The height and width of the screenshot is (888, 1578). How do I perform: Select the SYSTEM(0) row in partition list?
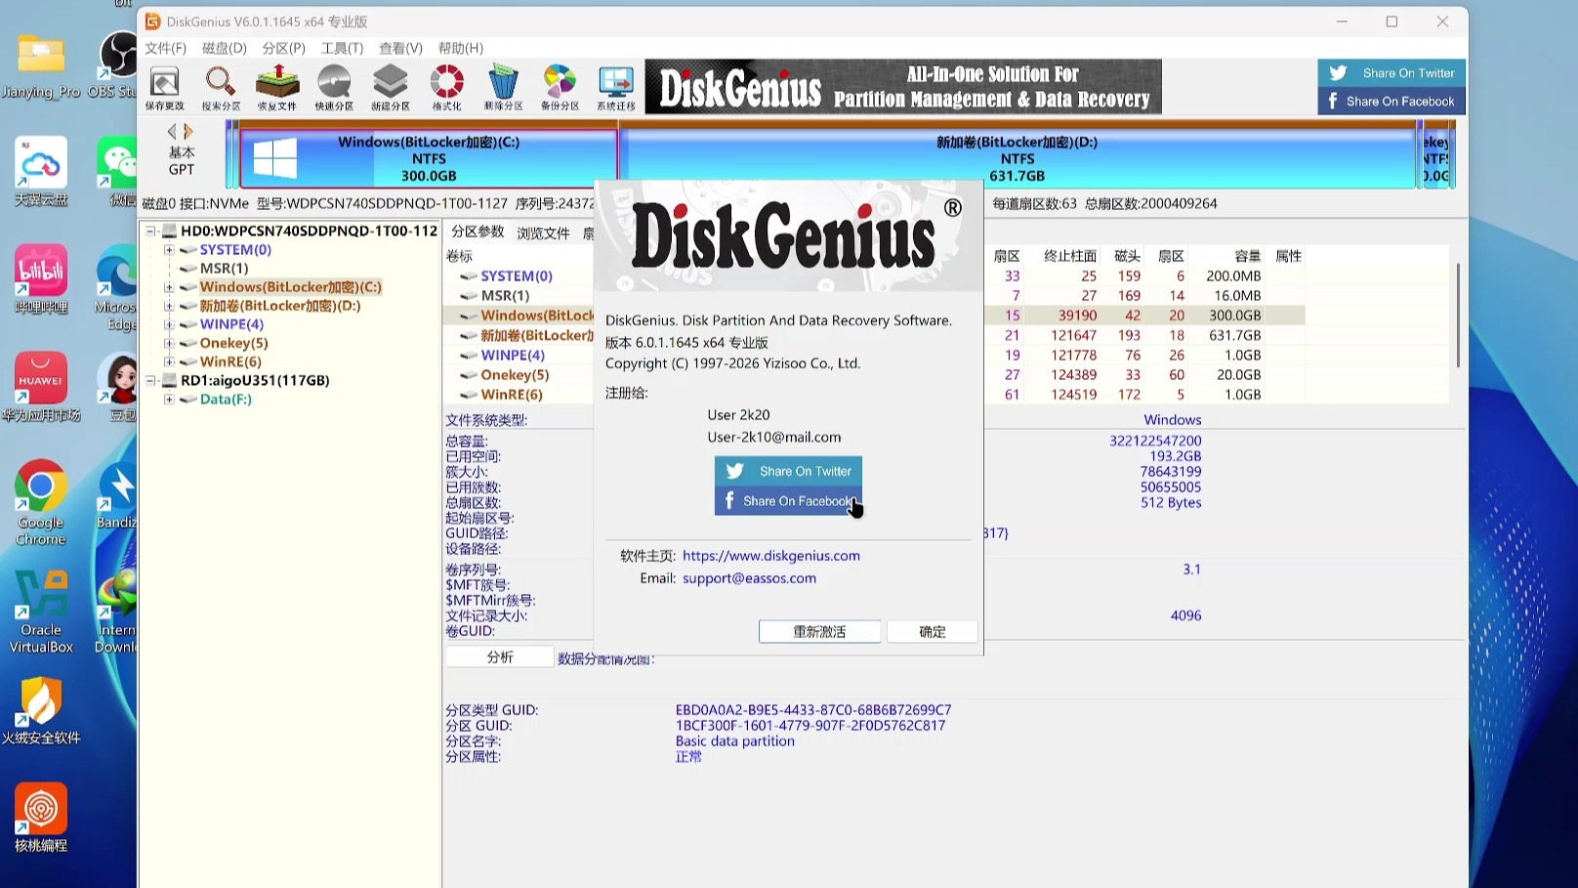[873, 276]
